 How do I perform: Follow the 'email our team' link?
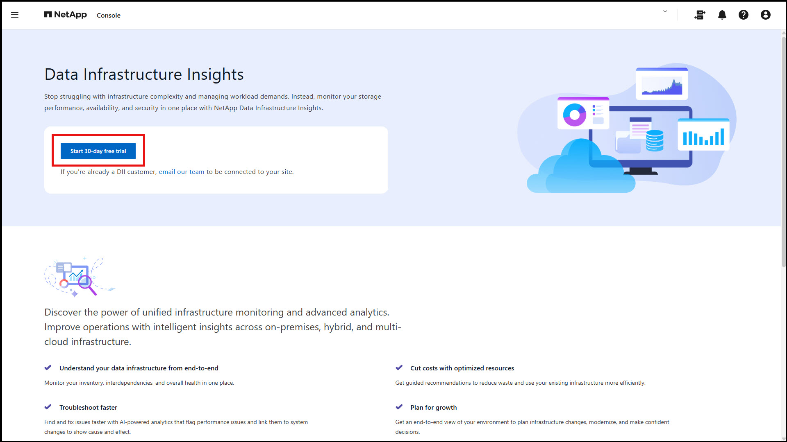click(x=182, y=172)
